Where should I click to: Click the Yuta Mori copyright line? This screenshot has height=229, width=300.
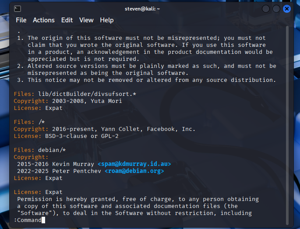[x=87, y=101]
